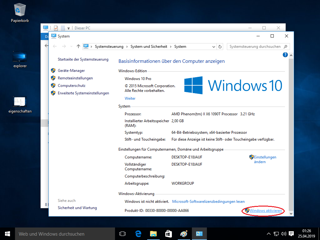Image resolution: width=320 pixels, height=240 pixels.
Task: Click the back navigation arrow in the System window
Action: [55, 46]
